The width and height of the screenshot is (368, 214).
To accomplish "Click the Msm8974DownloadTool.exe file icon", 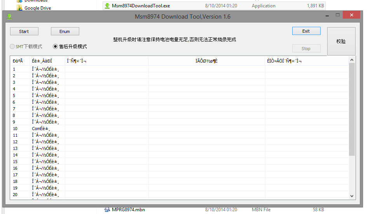I will (107, 6).
